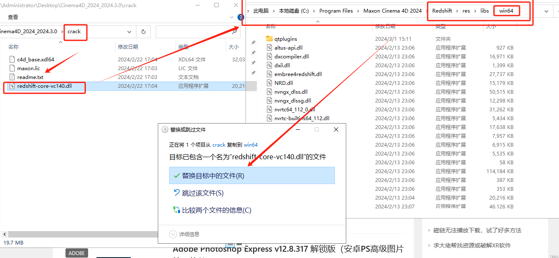
Task: Select the maxon.lic file icon
Action: point(12,68)
